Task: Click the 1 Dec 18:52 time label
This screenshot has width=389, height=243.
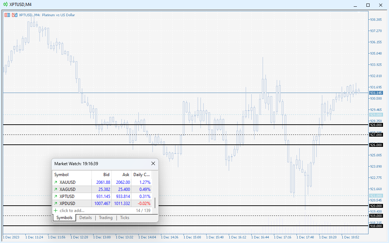Action: (350, 237)
